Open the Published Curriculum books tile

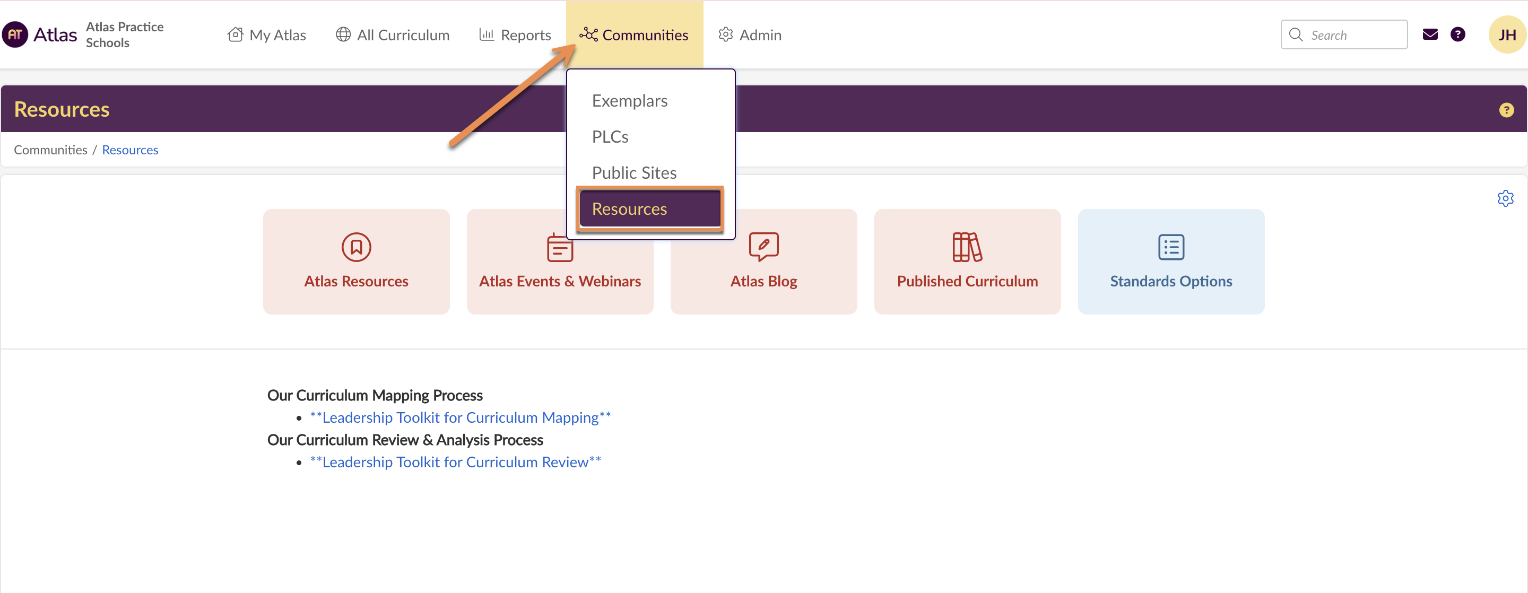click(967, 261)
